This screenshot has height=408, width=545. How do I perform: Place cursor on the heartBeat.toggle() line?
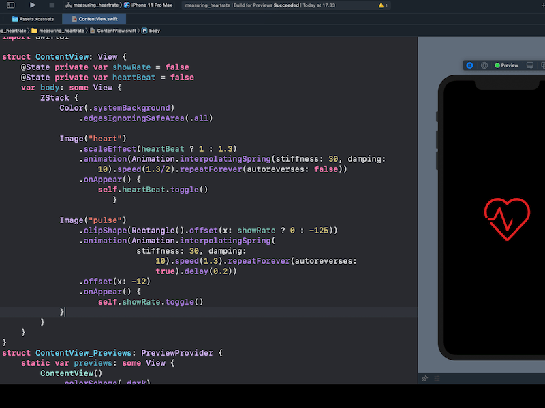tap(153, 189)
